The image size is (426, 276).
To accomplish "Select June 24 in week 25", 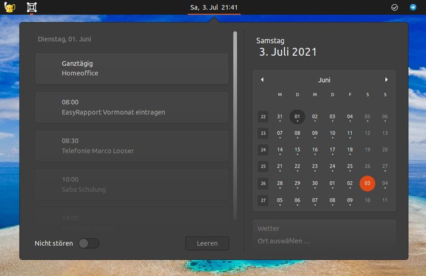I will [x=332, y=166].
